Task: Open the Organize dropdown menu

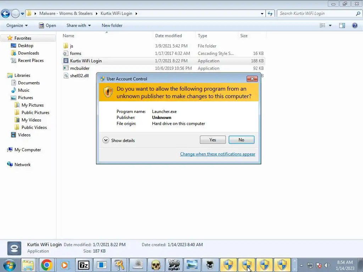Action: point(17,25)
